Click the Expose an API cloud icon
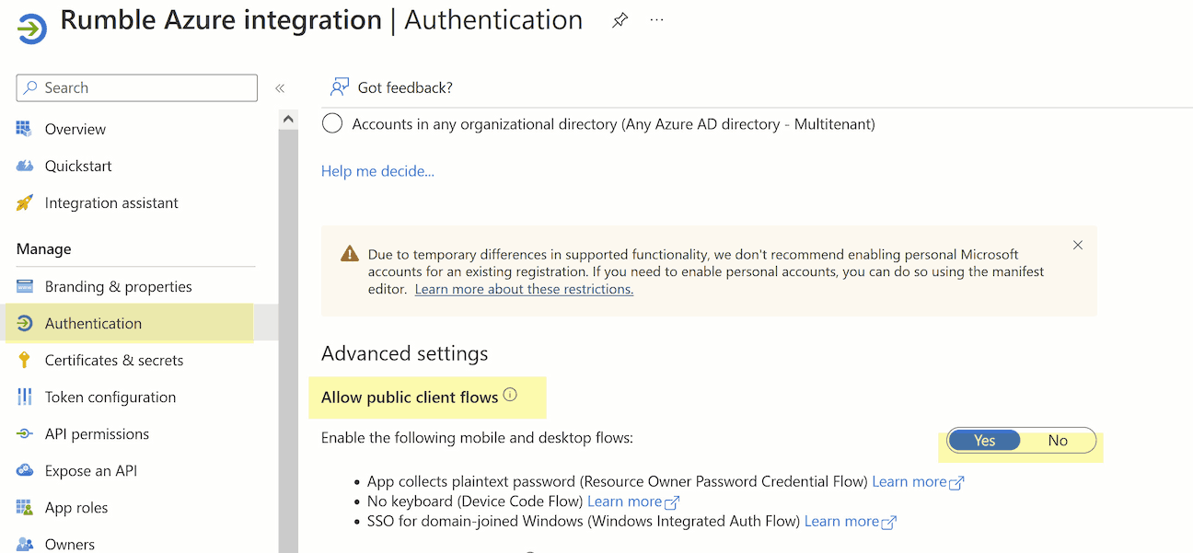Viewport: 1193px width, 553px height. (25, 470)
